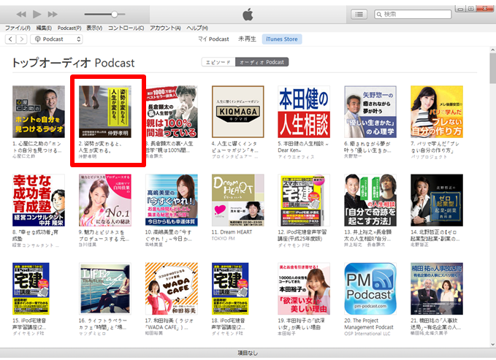The width and height of the screenshot is (496, 360).
Task: Go back with the left arrow button
Action: (10, 39)
